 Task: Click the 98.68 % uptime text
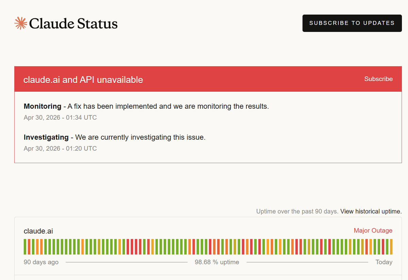tap(217, 262)
